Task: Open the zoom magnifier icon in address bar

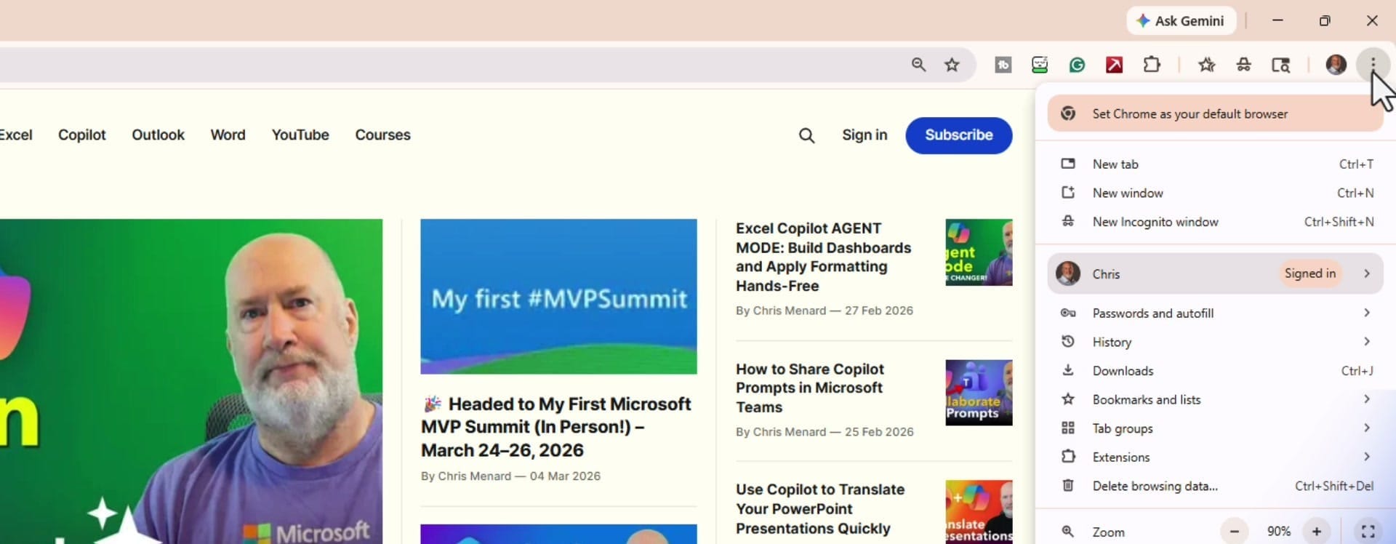Action: click(918, 65)
